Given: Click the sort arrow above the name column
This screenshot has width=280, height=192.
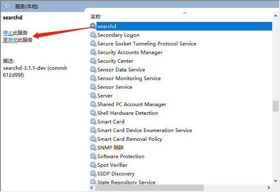Looking at the screenshot, I should click(185, 13).
